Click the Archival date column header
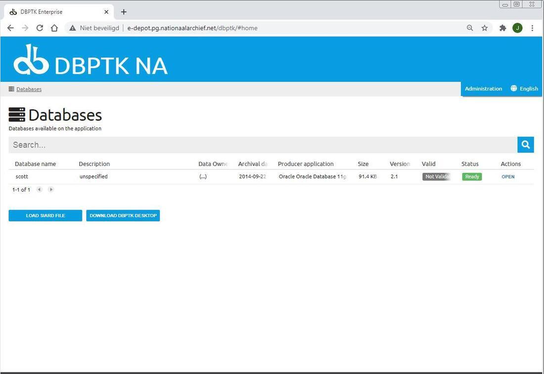 click(x=253, y=163)
